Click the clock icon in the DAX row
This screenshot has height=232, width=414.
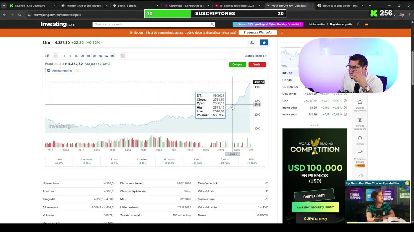coord(345,101)
